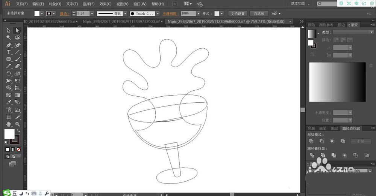Pick the Perspective Grid tool
The width and height of the screenshot is (376, 196).
click(17, 88)
